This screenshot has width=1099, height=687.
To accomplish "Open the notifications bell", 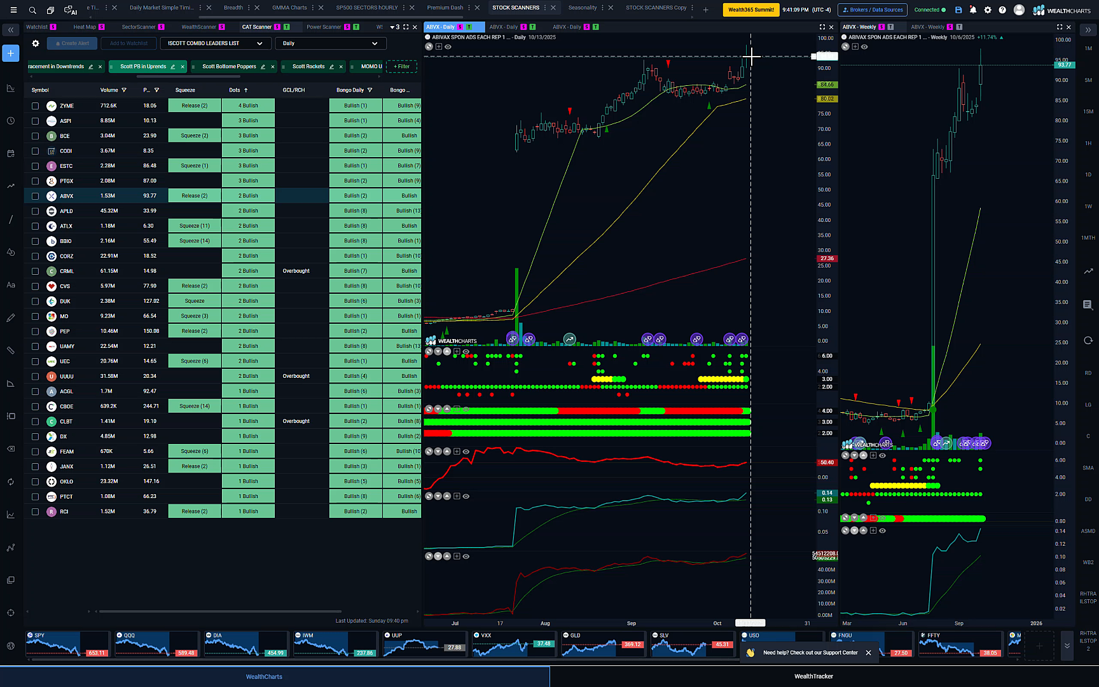I will point(973,10).
